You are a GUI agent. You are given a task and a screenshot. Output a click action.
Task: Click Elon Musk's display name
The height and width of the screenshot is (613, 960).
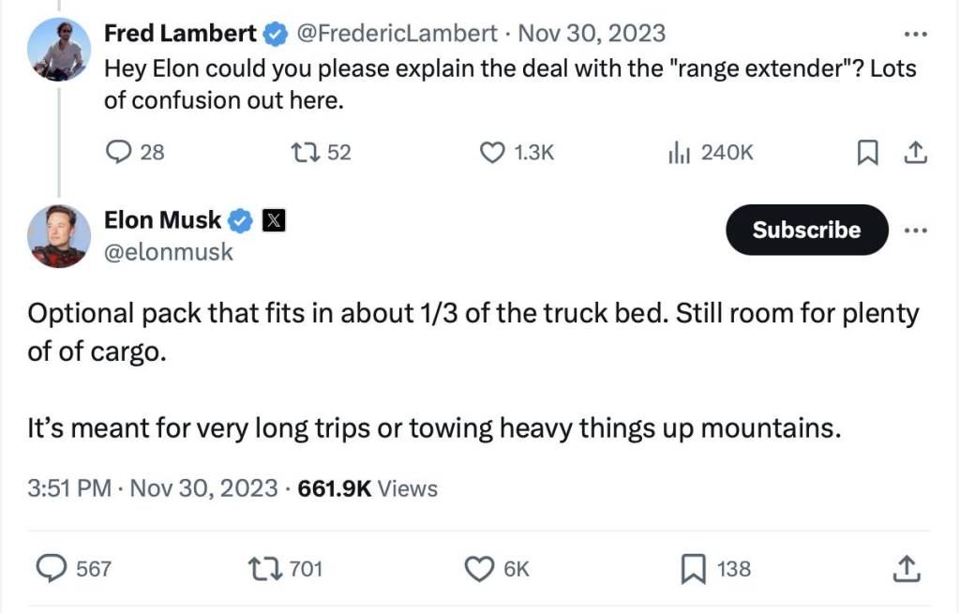click(x=161, y=220)
